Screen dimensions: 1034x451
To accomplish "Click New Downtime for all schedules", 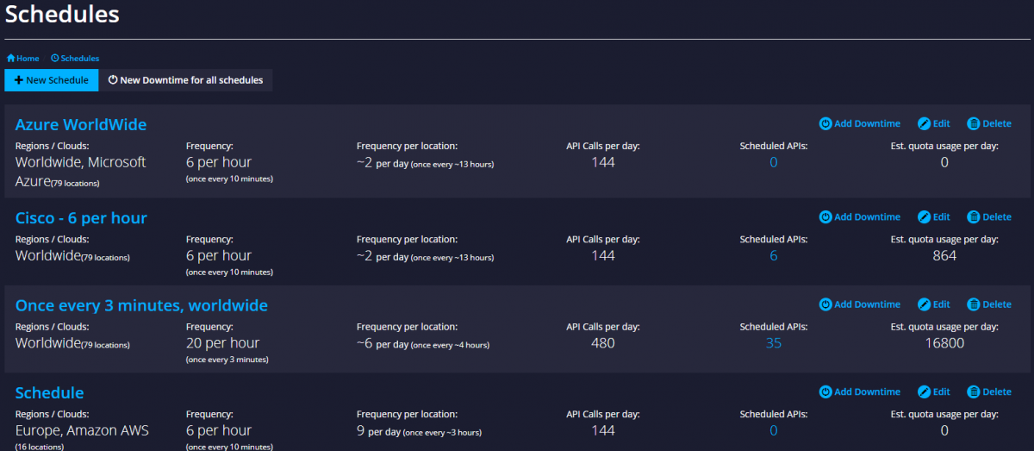I will [185, 80].
